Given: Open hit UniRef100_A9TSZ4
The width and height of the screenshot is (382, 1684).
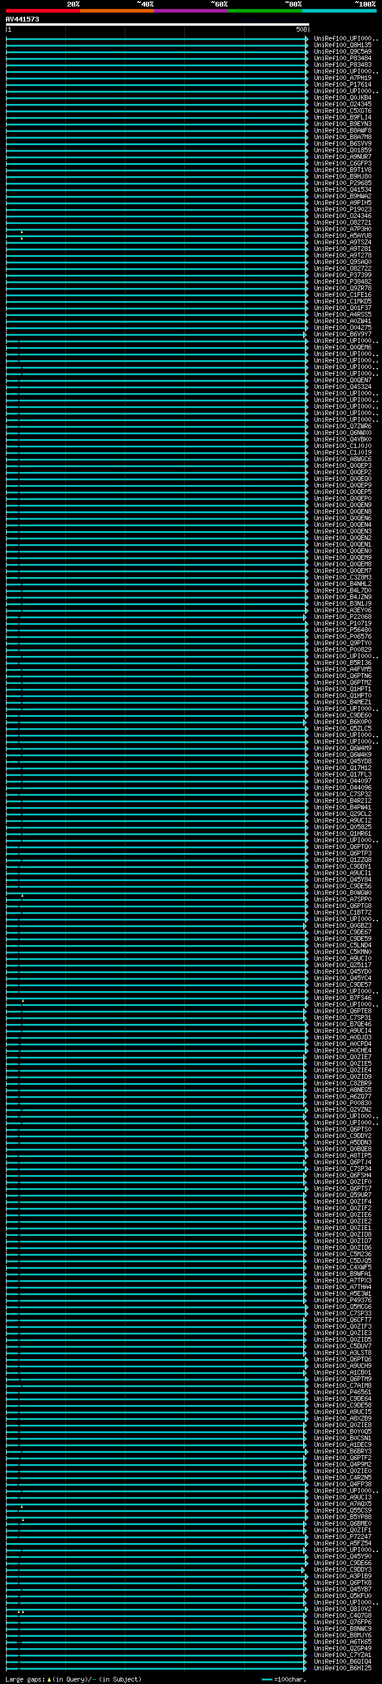Looking at the screenshot, I should click(343, 242).
